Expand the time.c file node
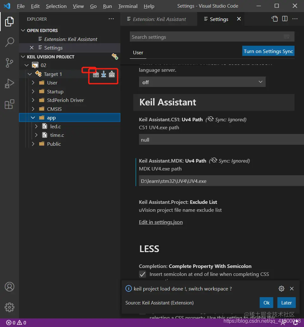Screen dimensions: 304x327 [36, 135]
